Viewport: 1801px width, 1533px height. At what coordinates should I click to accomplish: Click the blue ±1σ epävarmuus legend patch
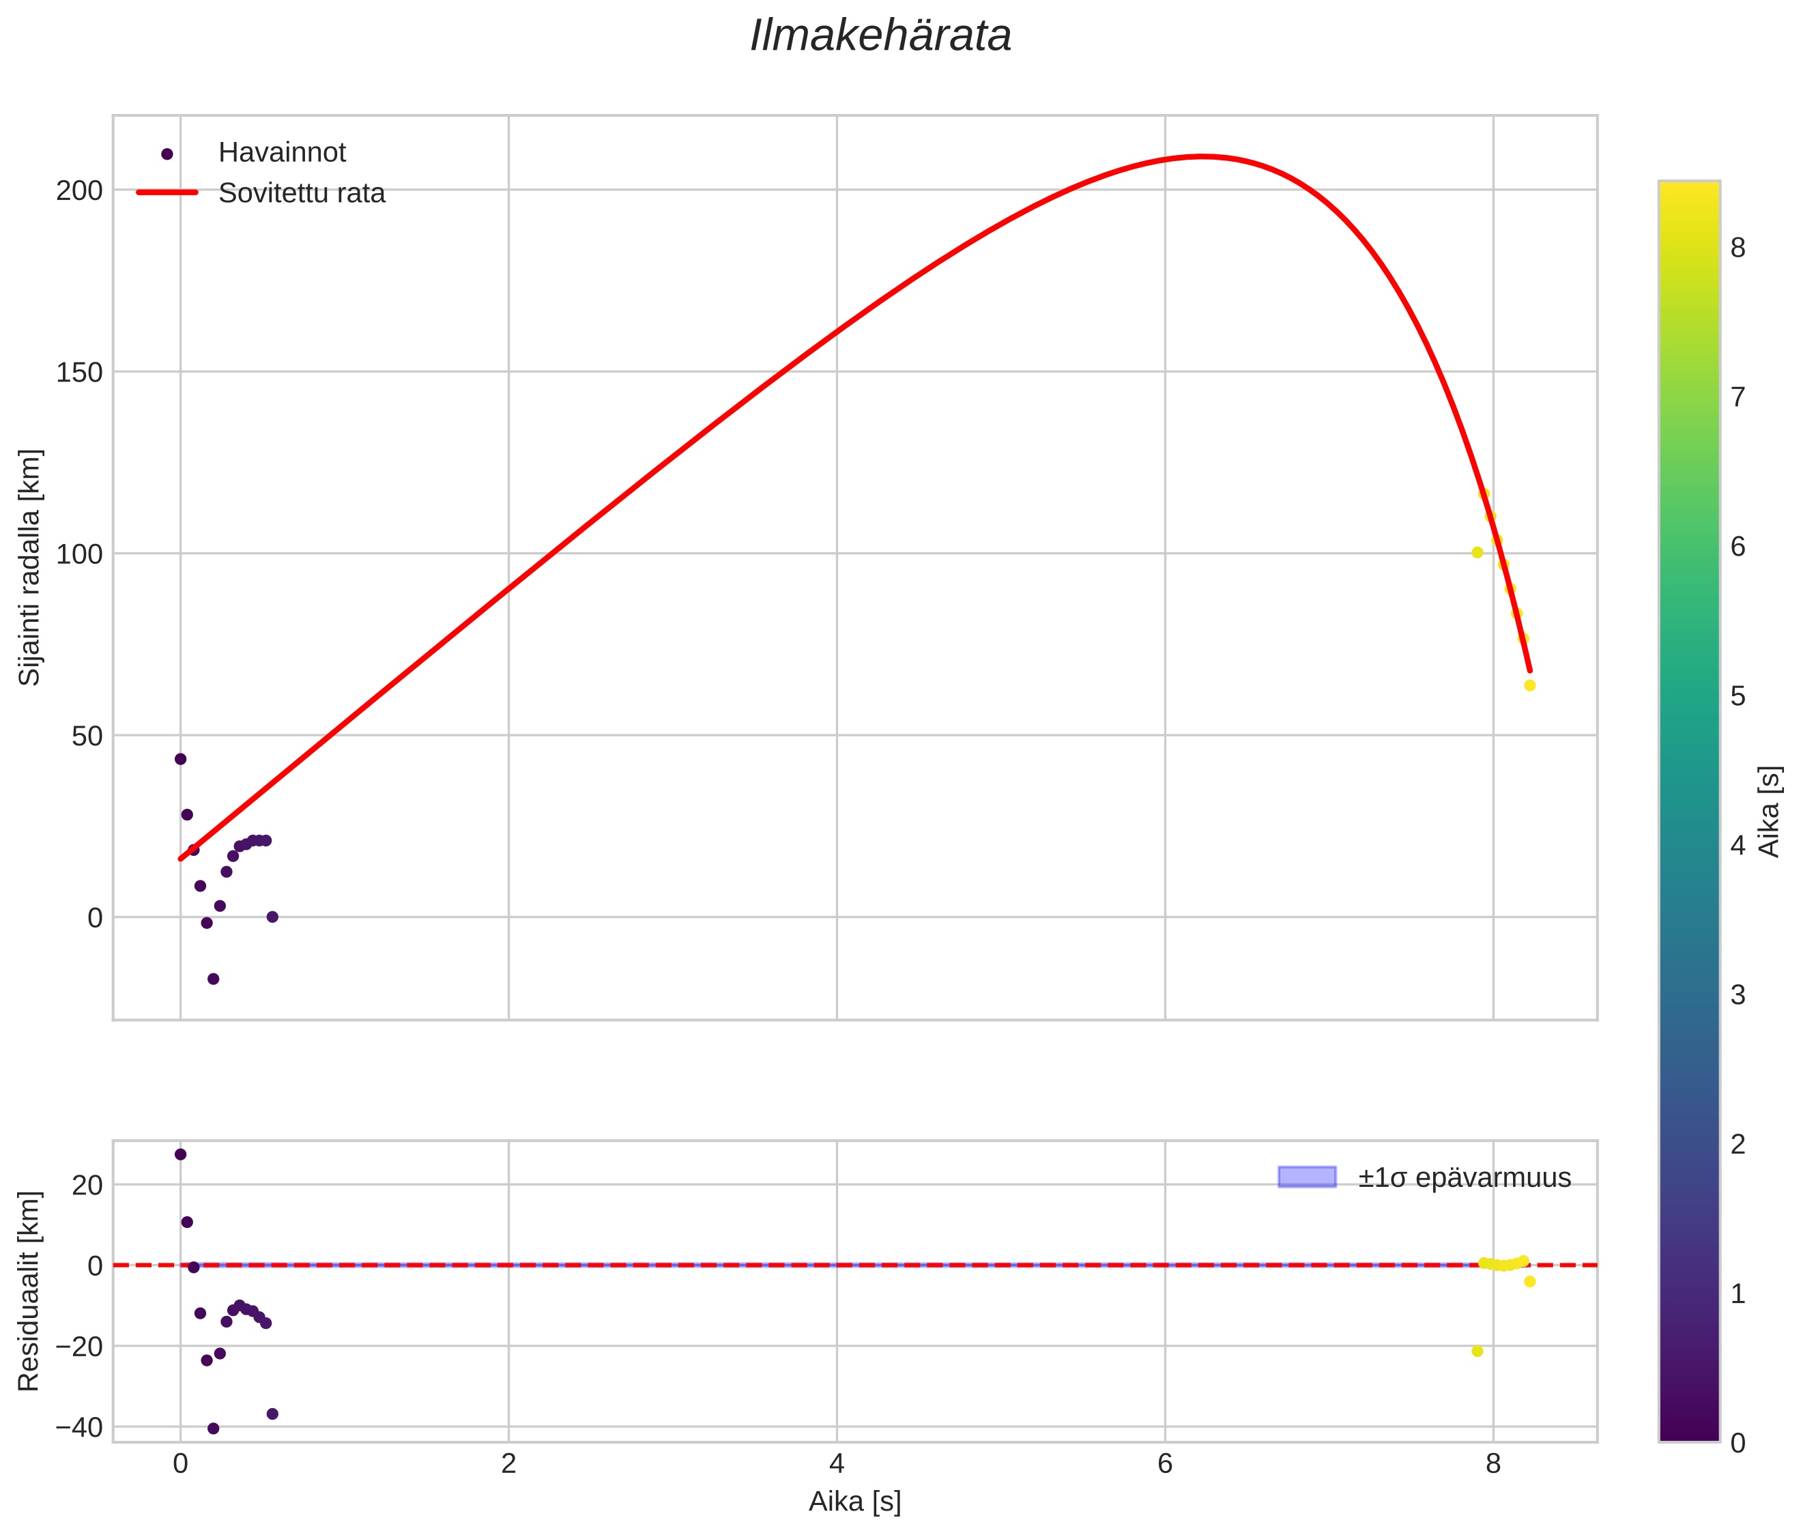(x=1307, y=1177)
